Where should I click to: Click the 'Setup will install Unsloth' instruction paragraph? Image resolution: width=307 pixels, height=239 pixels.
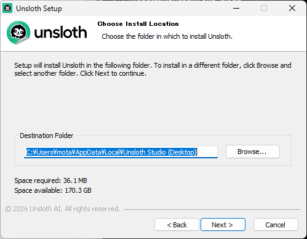(153, 69)
